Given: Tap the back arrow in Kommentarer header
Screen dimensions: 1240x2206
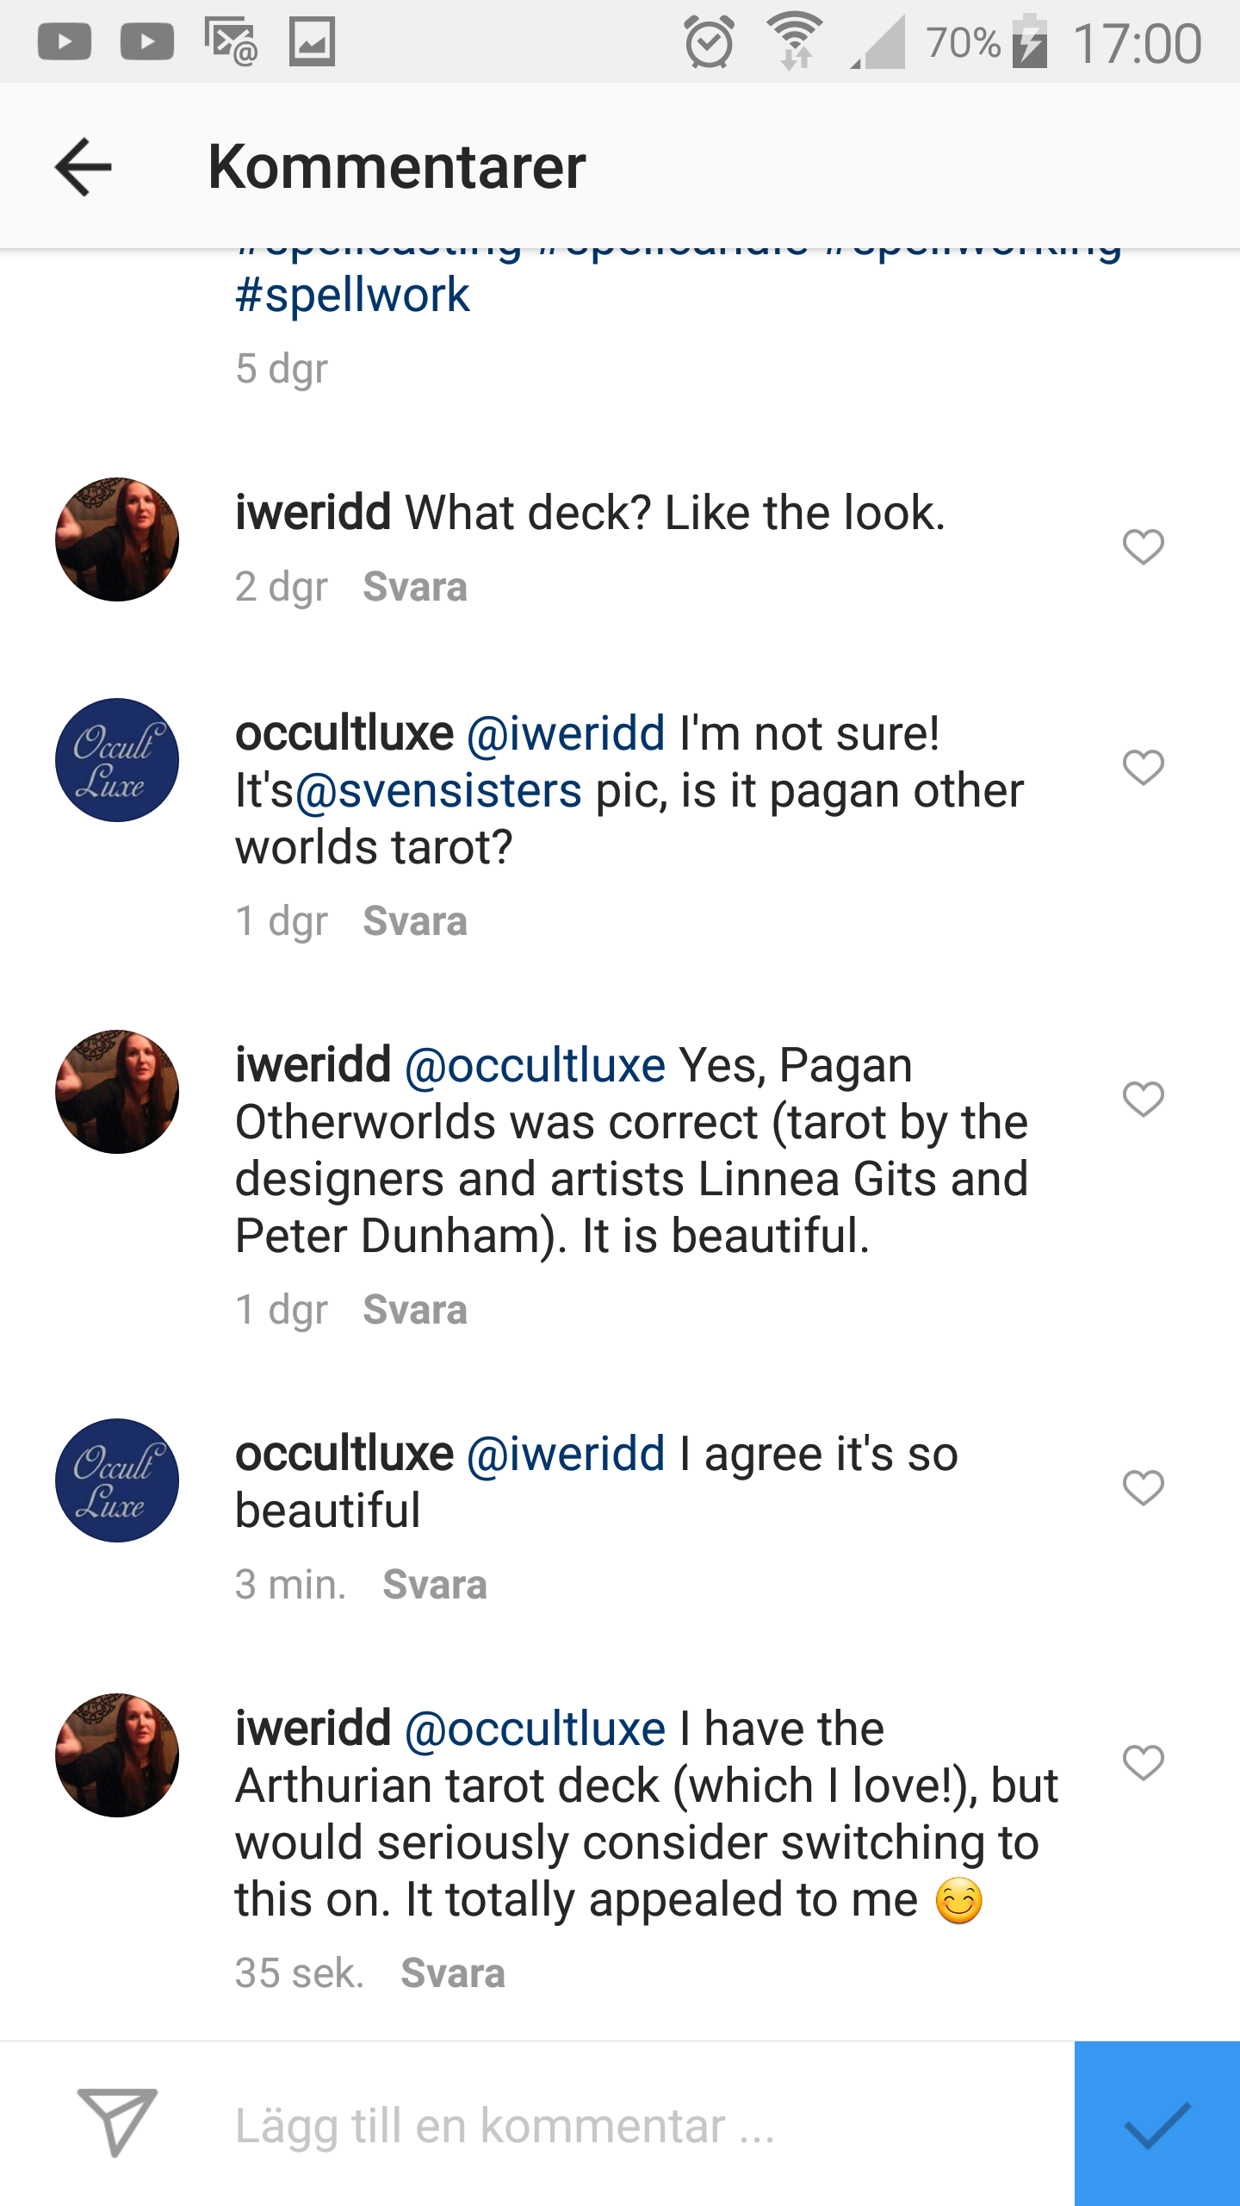Looking at the screenshot, I should 84,166.
